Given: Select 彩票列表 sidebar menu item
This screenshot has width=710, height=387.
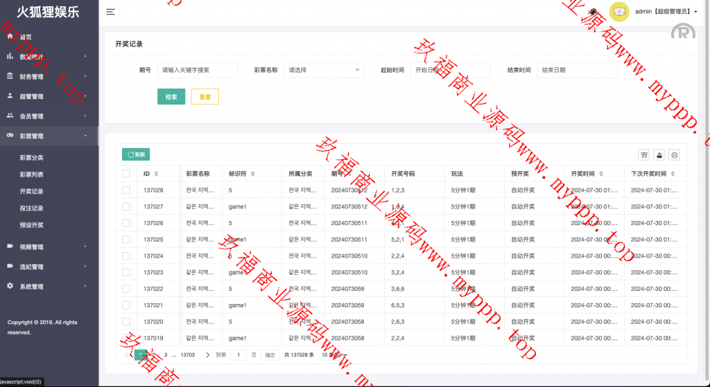Looking at the screenshot, I should pos(32,174).
